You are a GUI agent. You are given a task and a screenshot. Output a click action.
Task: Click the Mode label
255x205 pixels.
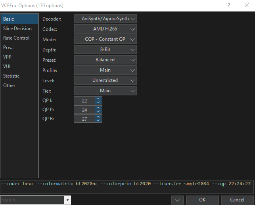49,40
